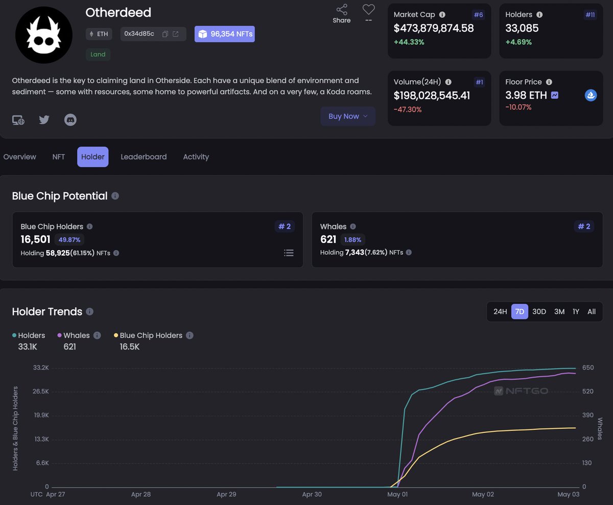
Task: Click the volume value $198,028,545.41
Action: tap(432, 95)
